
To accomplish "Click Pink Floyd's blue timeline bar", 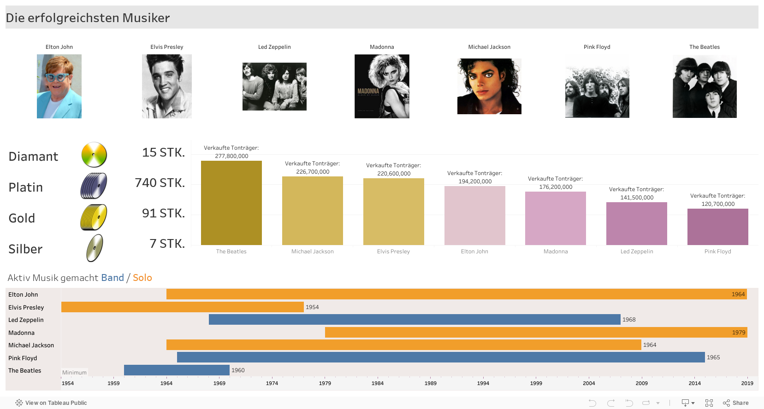I will 441,357.
